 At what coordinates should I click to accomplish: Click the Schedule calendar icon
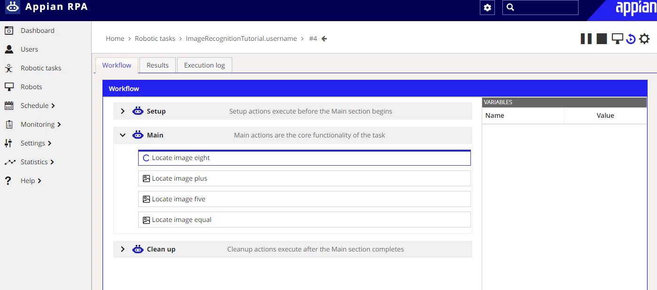click(x=9, y=106)
